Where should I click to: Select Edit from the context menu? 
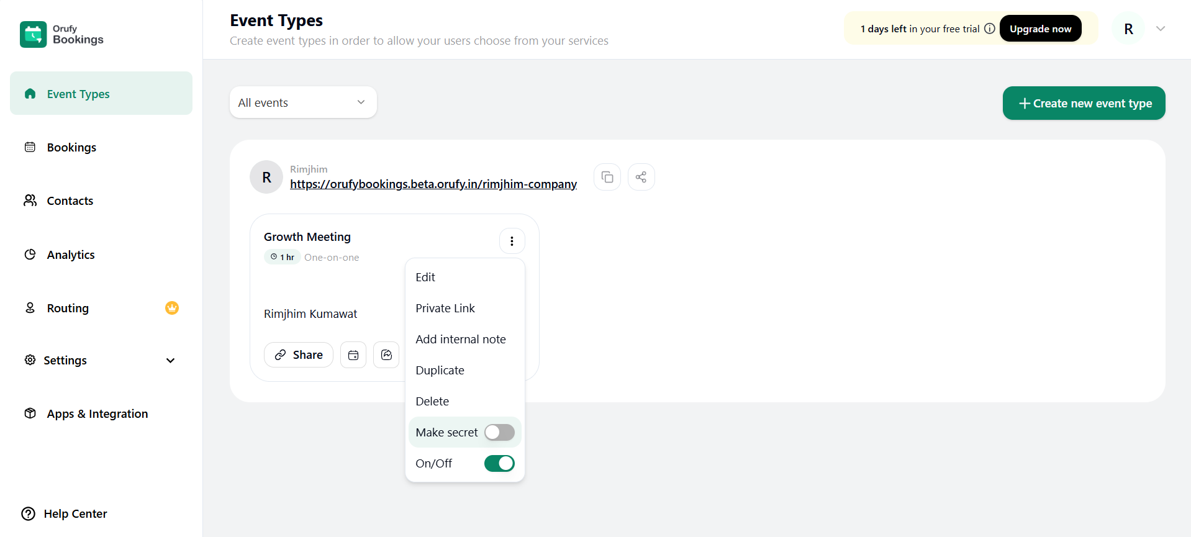coord(464,277)
